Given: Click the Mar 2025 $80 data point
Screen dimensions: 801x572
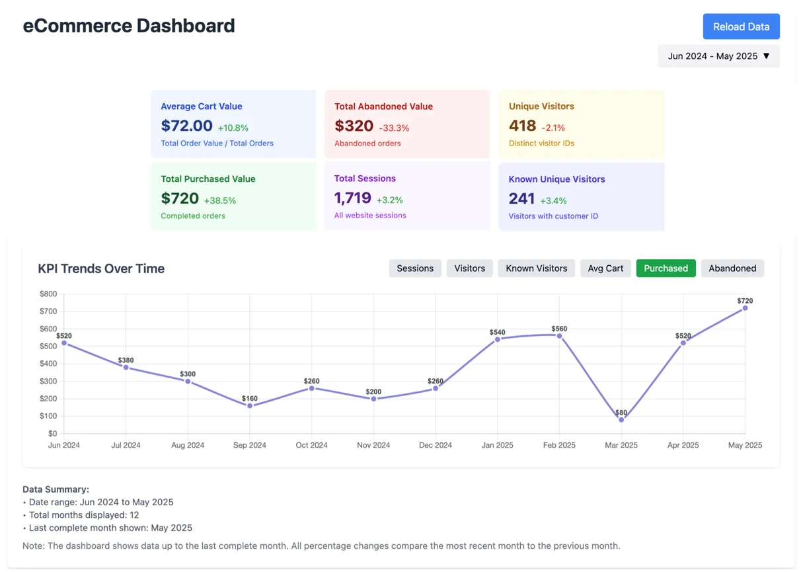Looking at the screenshot, I should (621, 420).
